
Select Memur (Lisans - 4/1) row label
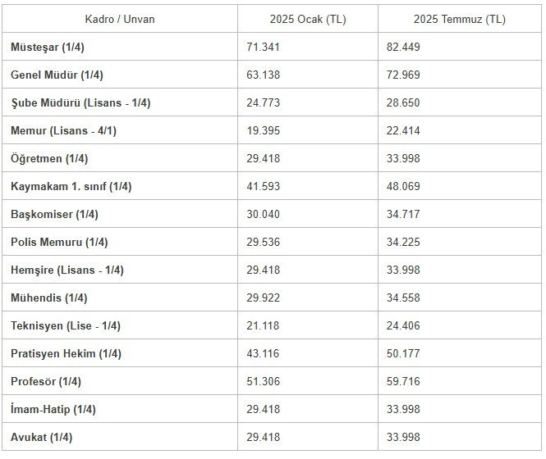tap(64, 131)
